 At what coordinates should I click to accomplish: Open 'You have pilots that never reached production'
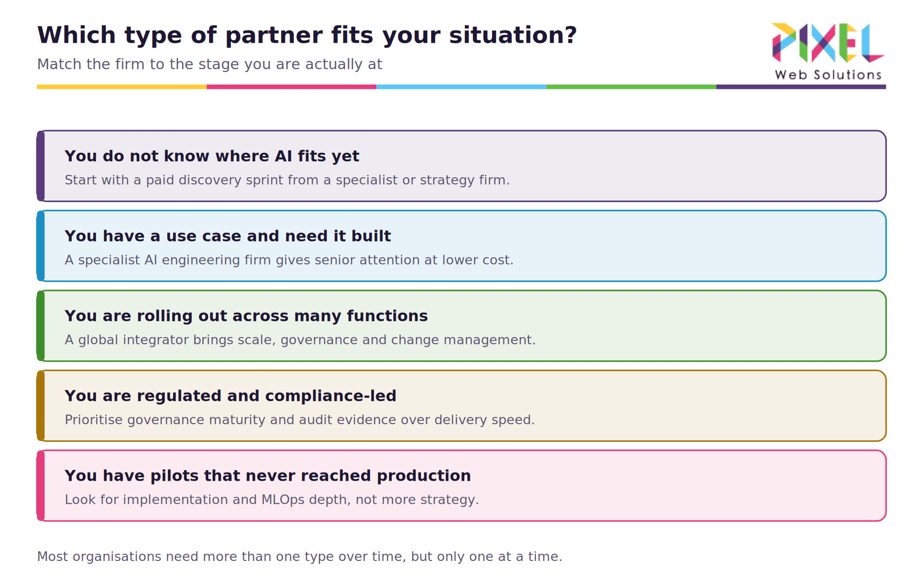click(268, 475)
